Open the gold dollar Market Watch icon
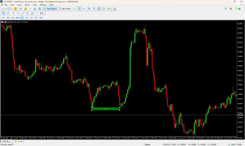 point(15,9)
